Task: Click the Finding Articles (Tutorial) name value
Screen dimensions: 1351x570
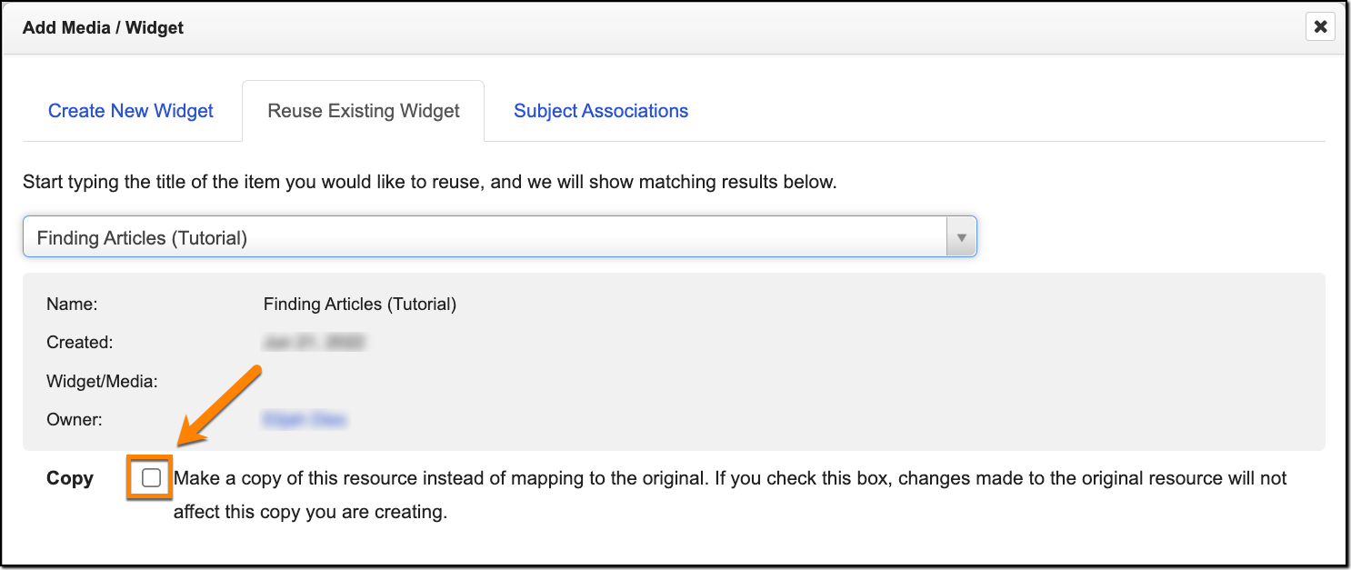Action: pos(360,305)
